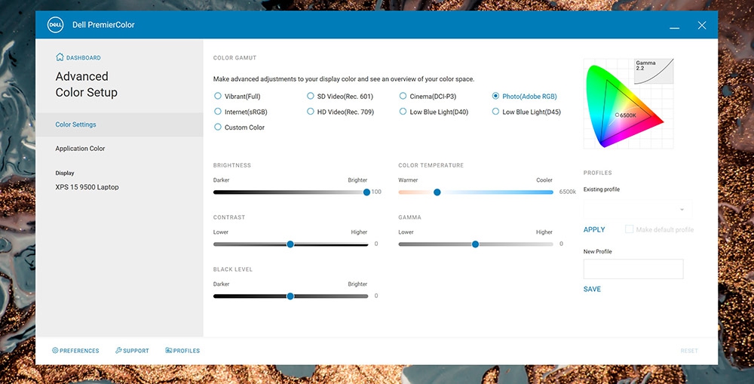754x384 pixels.
Task: Click the Color Temperature slider handle
Action: (x=437, y=192)
